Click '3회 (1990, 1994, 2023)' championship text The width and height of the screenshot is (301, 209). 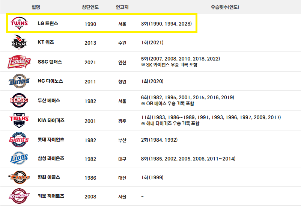[166, 24]
